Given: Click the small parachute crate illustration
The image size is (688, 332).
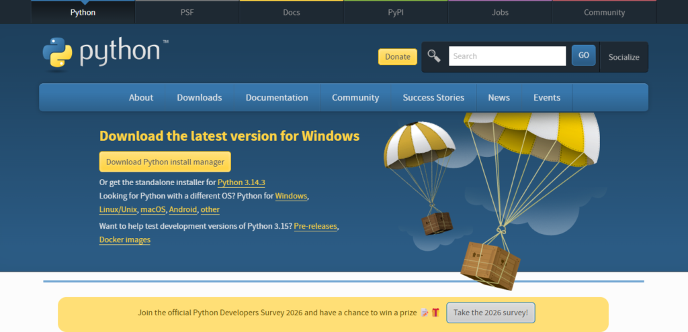Looking at the screenshot, I should pos(437,222).
